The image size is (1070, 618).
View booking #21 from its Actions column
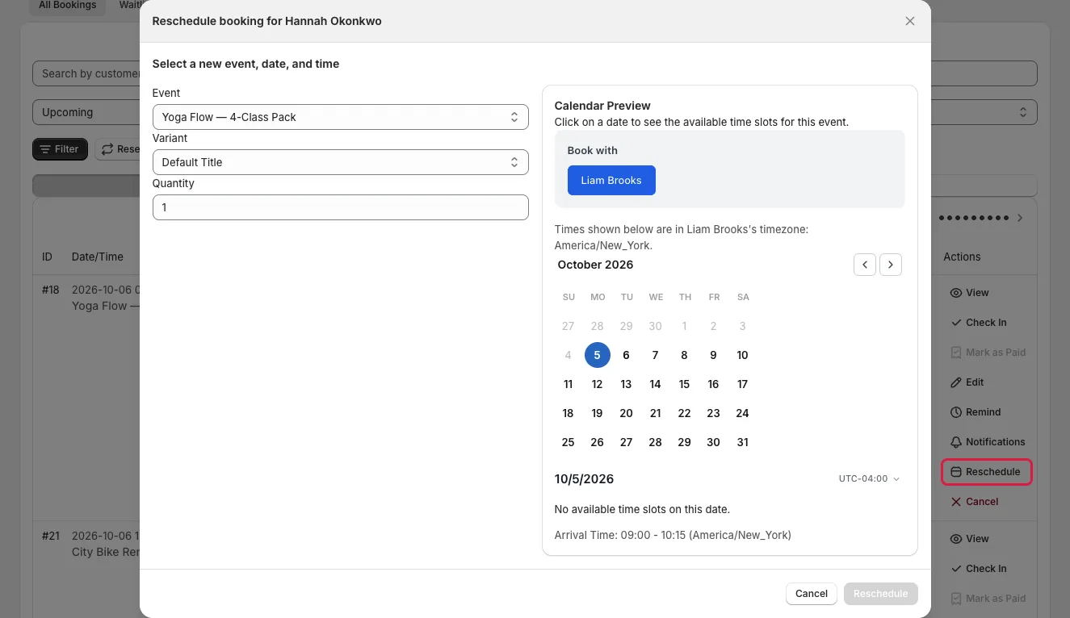click(x=970, y=539)
